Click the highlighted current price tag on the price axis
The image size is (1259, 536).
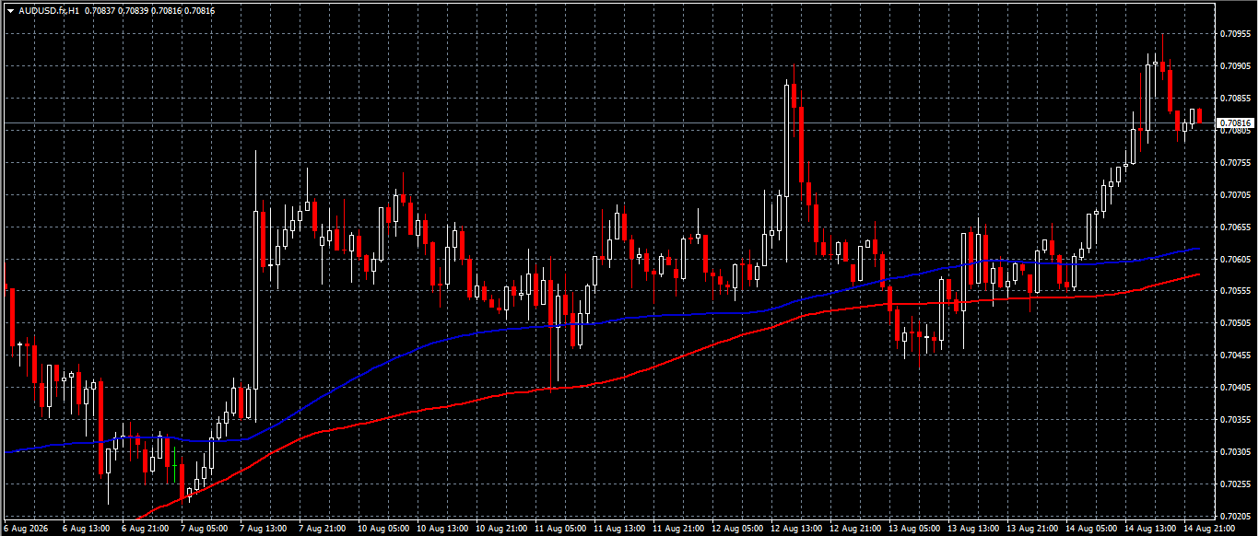click(1236, 122)
